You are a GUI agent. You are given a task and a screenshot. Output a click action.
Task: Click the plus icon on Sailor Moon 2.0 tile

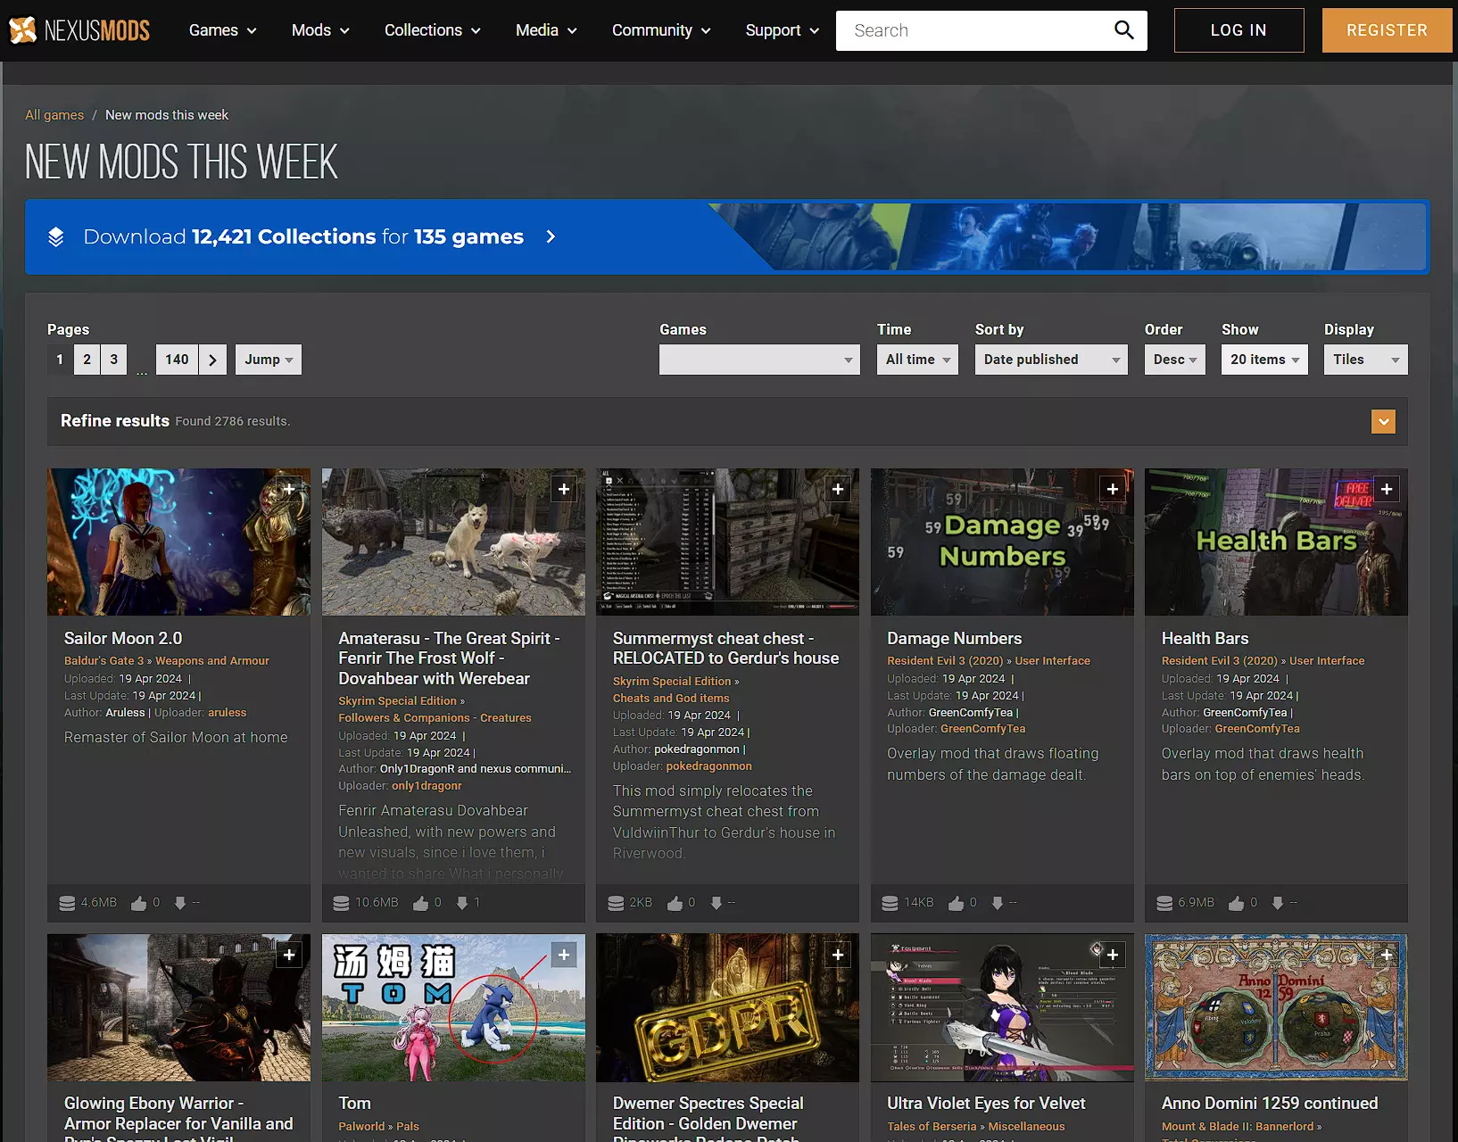pos(289,489)
